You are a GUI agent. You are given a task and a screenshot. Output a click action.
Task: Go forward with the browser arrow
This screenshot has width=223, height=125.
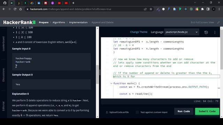(9, 9)
